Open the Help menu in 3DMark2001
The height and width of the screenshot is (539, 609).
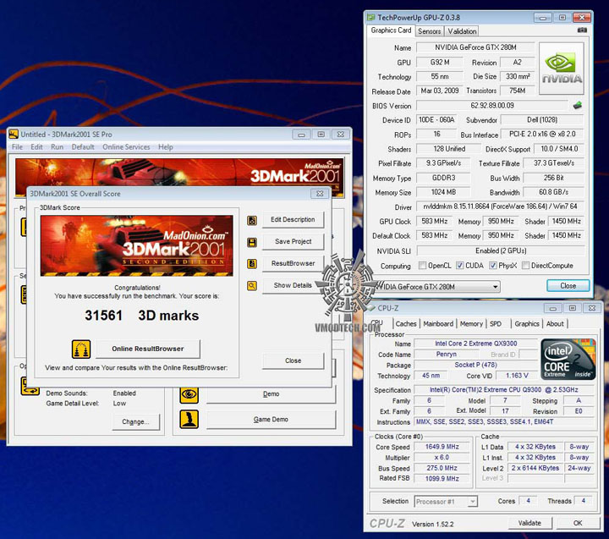(166, 147)
